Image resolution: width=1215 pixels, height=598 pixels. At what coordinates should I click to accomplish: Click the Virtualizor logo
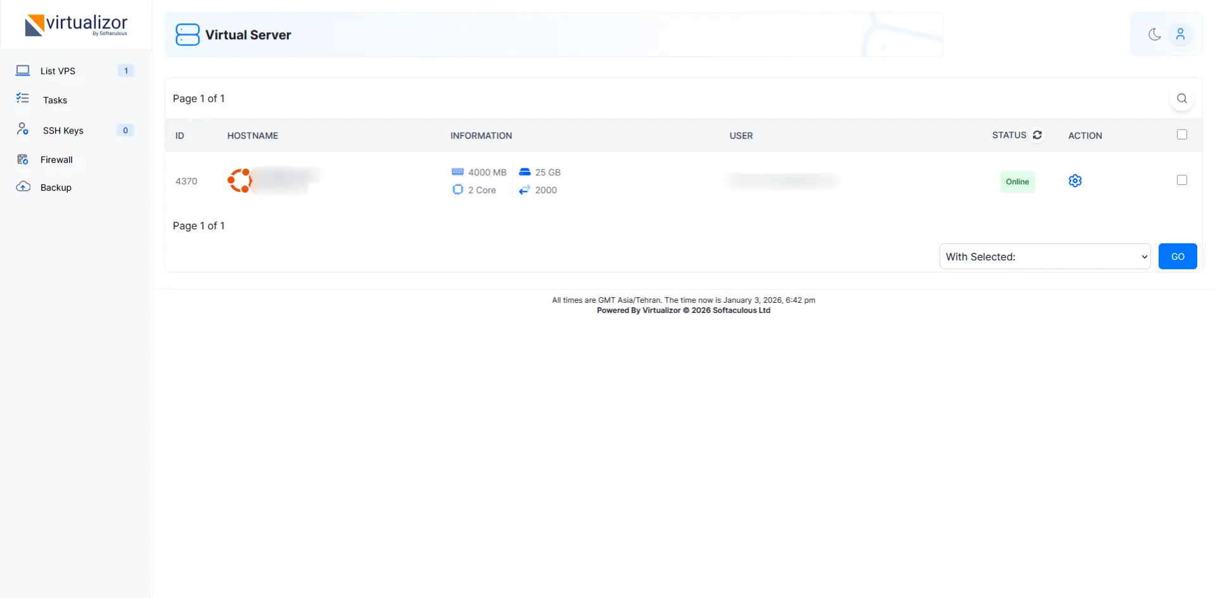pos(76,25)
